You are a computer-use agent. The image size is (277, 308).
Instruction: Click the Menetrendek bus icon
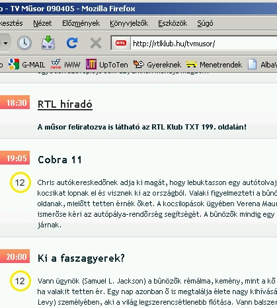pyautogui.click(x=191, y=64)
